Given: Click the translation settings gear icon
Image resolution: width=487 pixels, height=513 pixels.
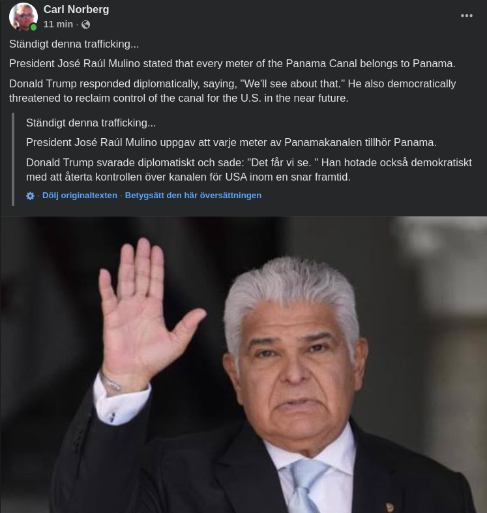Looking at the screenshot, I should pos(30,196).
